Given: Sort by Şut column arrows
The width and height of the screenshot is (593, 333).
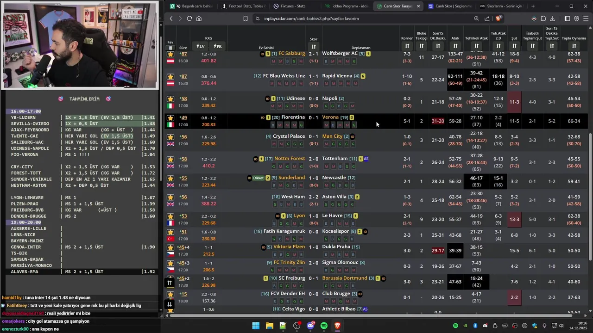Looking at the screenshot, I should click(514, 46).
